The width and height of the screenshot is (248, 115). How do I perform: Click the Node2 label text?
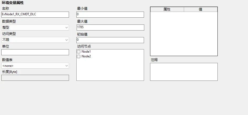click(x=86, y=56)
